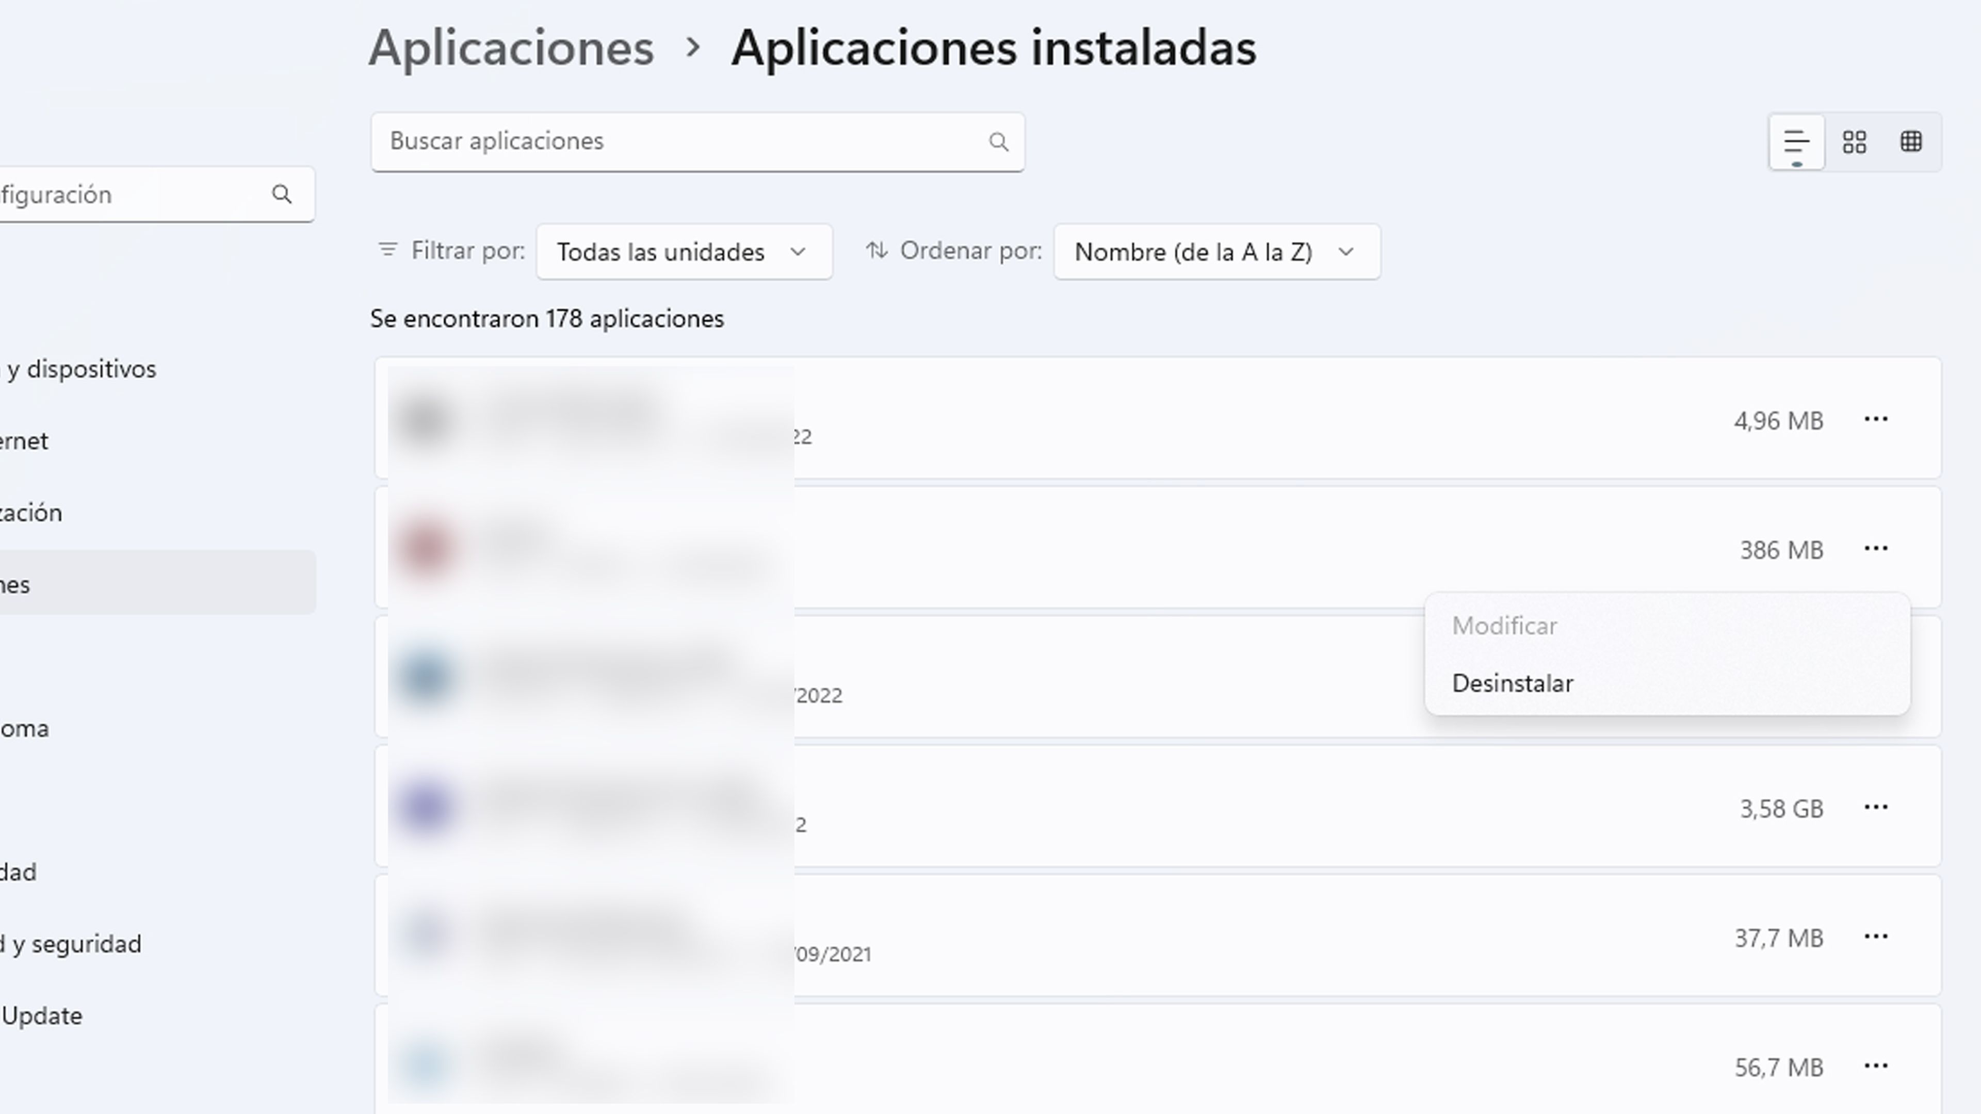
Task: Switch to grid view layout icon
Action: tap(1854, 142)
